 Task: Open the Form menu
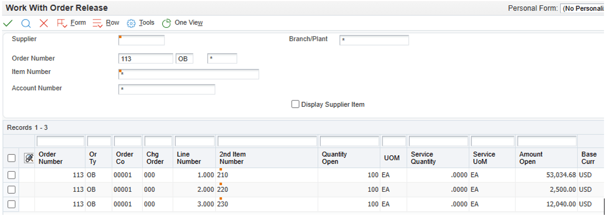[x=78, y=23]
